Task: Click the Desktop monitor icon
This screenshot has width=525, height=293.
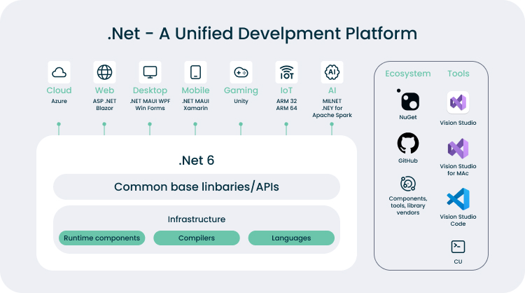Action: 150,72
